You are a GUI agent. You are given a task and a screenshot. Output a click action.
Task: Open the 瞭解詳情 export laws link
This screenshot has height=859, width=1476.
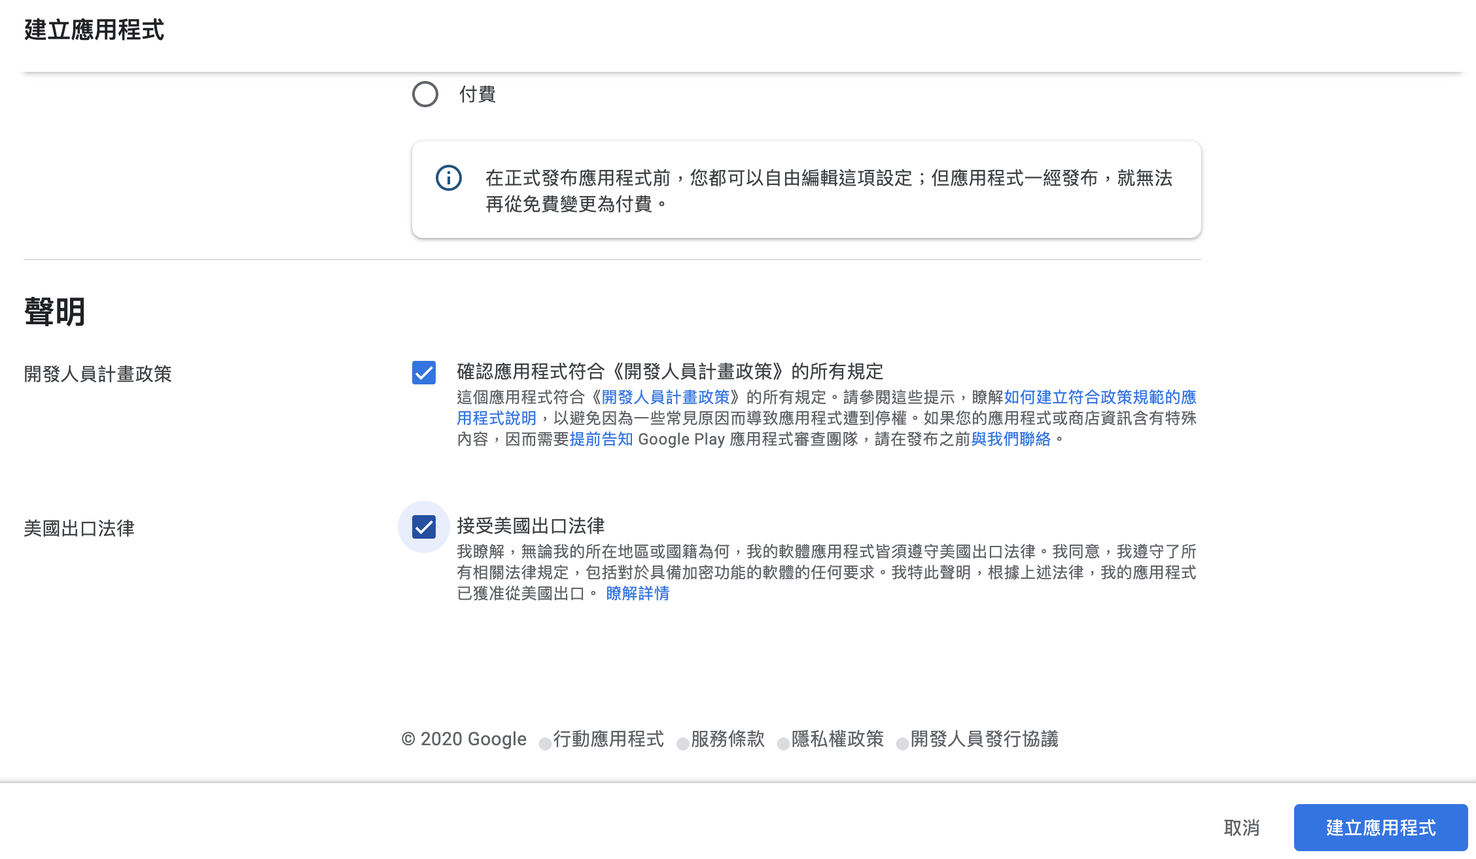pyautogui.click(x=637, y=594)
